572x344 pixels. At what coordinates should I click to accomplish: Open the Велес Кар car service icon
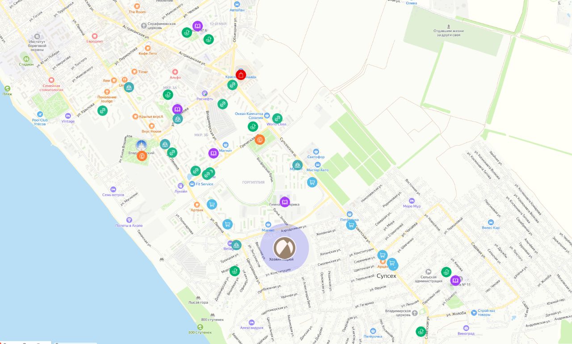[491, 222]
